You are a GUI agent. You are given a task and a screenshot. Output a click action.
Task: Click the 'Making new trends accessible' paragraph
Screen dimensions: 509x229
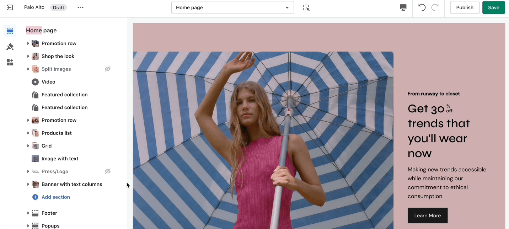(x=447, y=183)
